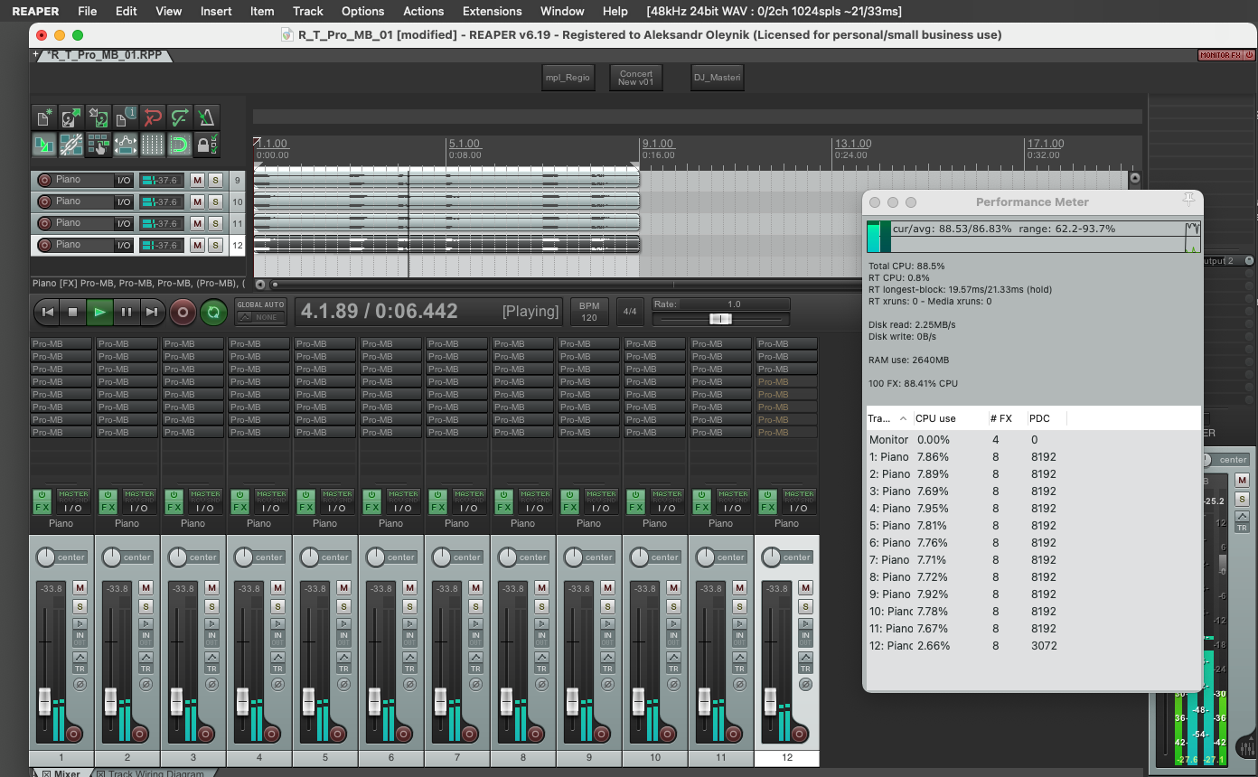1258x777 pixels.
Task: Mute Piano track 11 in track panel
Action: pos(197,223)
